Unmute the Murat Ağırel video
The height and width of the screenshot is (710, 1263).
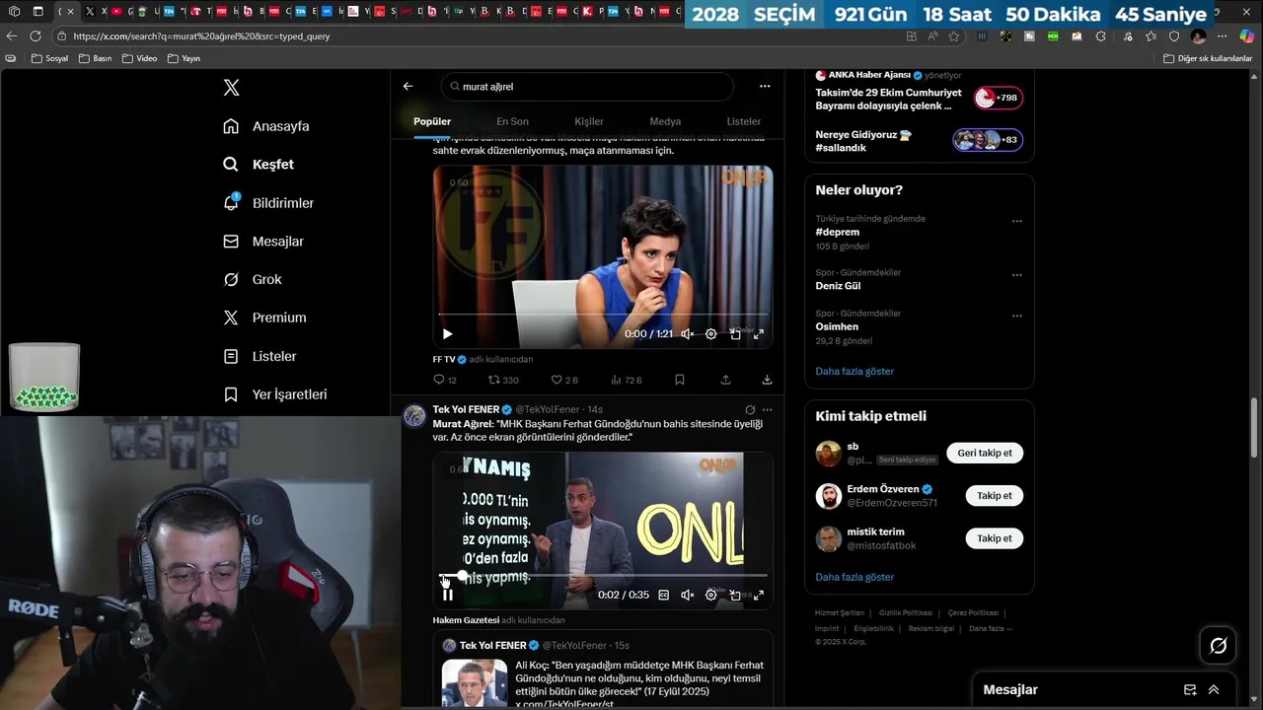(688, 595)
